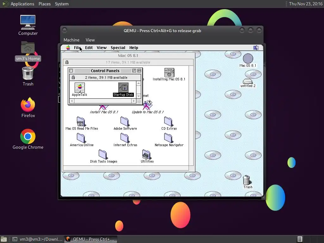324x243 pixels.
Task: Click the Install Mac OS 8.1 label
Action: coord(104,112)
